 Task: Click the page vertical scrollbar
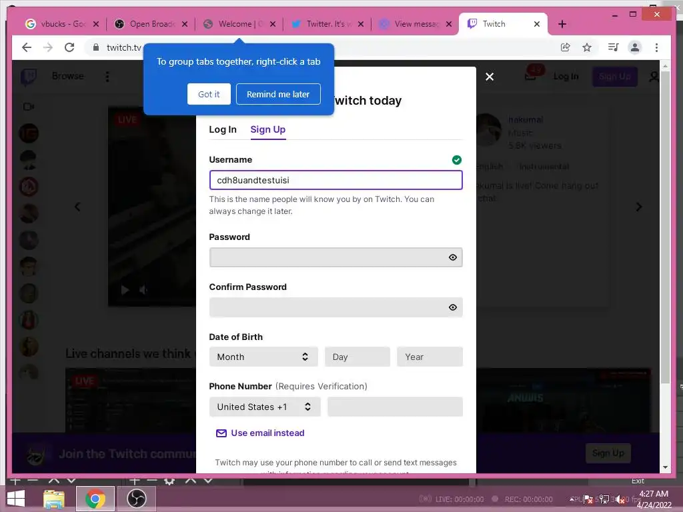[x=665, y=227]
